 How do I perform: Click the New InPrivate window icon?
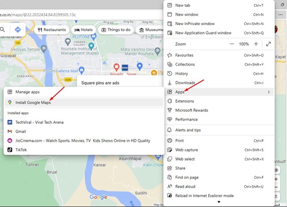coord(170,24)
